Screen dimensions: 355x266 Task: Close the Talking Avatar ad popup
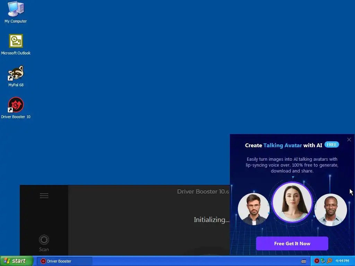tap(349, 140)
